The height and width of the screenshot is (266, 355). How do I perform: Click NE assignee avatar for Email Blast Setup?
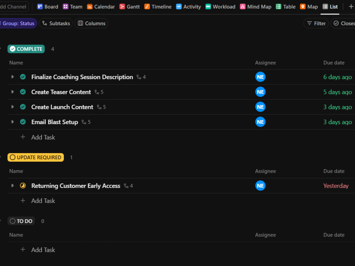tap(260, 122)
